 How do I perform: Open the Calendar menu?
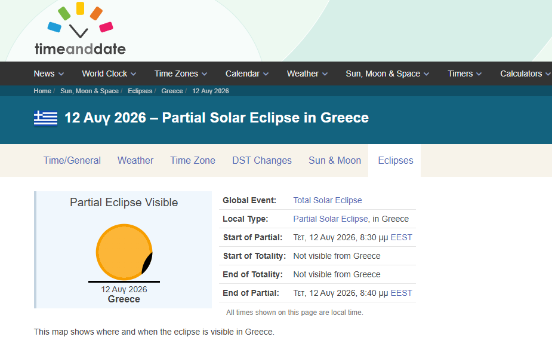[242, 74]
